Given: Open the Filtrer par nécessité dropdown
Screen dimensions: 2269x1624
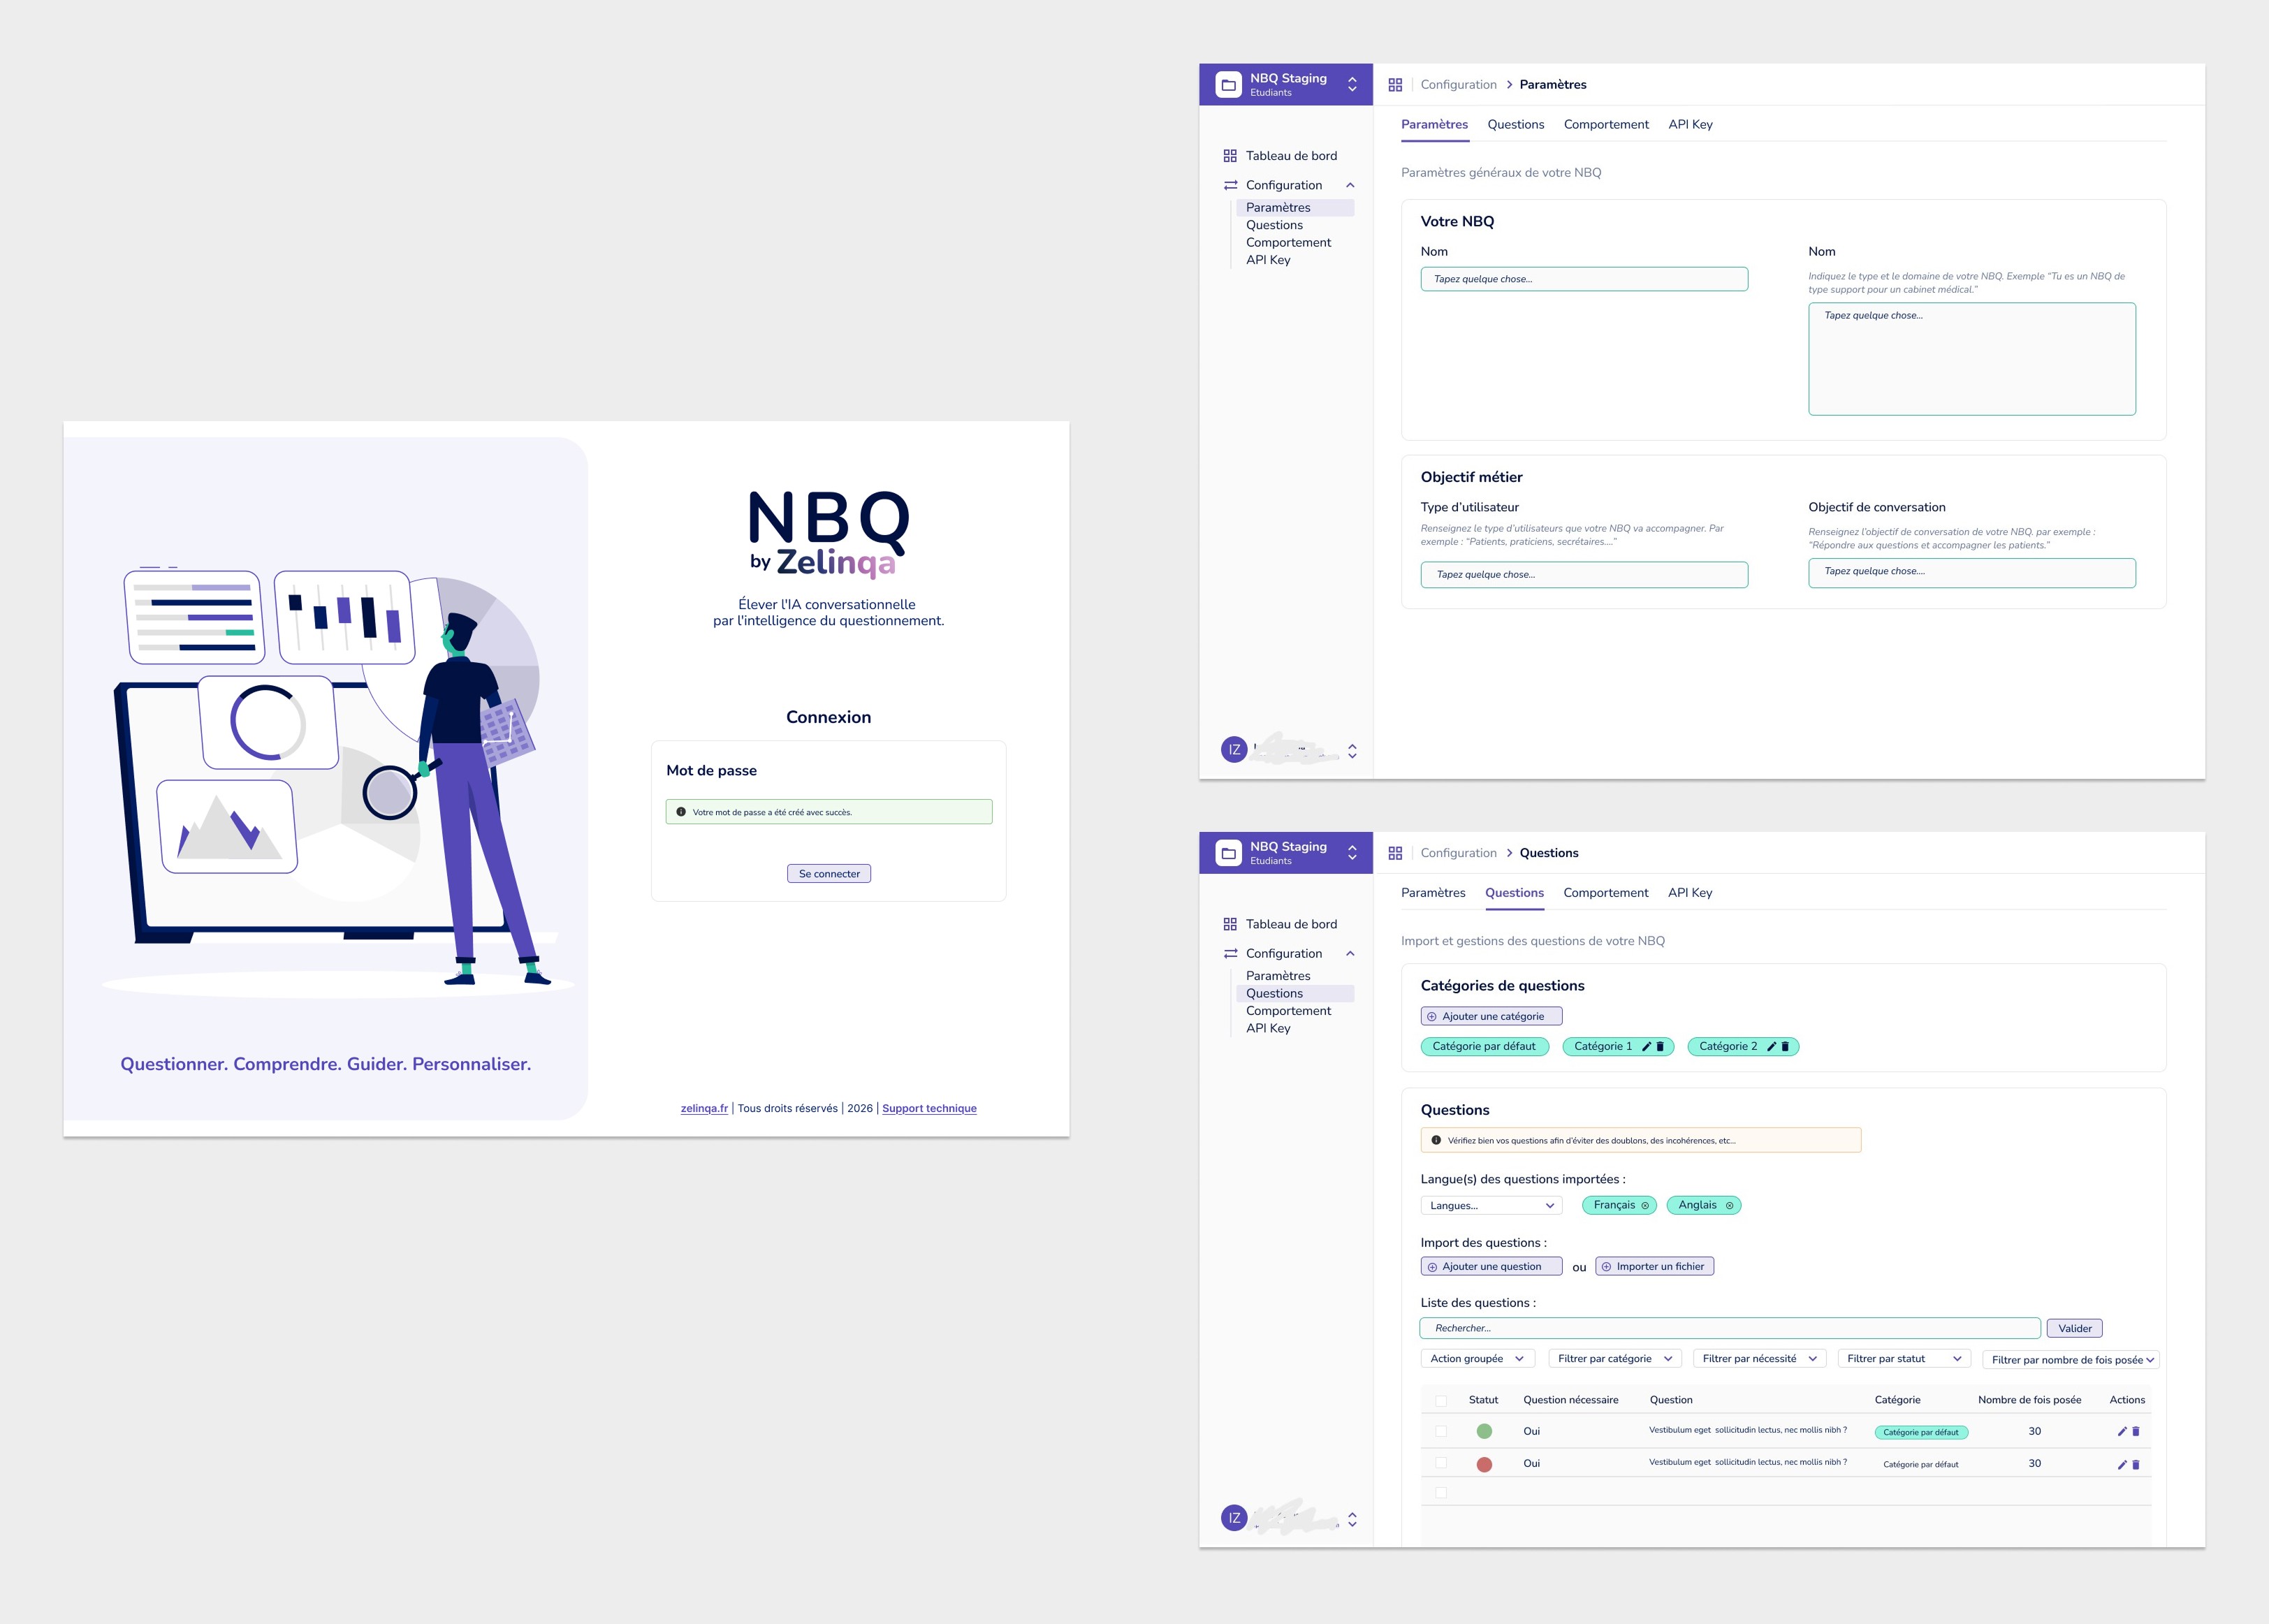Looking at the screenshot, I should [x=1760, y=1358].
